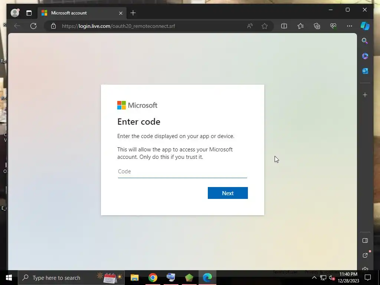This screenshot has height=285, width=380.
Task: Open sidebar Search icon
Action: [x=365, y=41]
